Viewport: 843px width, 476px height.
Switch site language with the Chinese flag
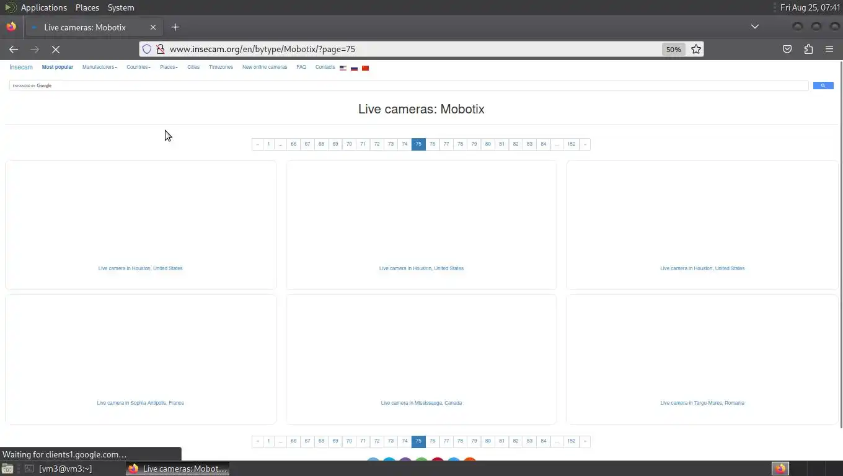coord(365,68)
